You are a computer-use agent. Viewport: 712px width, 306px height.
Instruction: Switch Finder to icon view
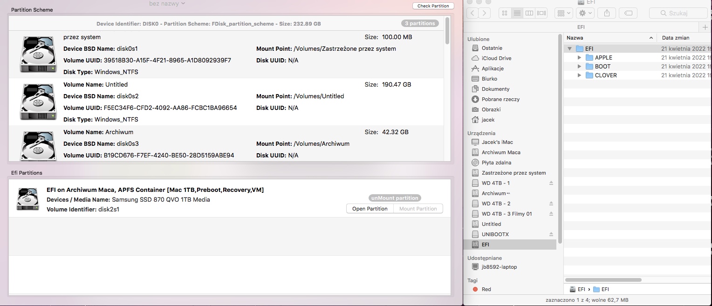[x=505, y=13]
